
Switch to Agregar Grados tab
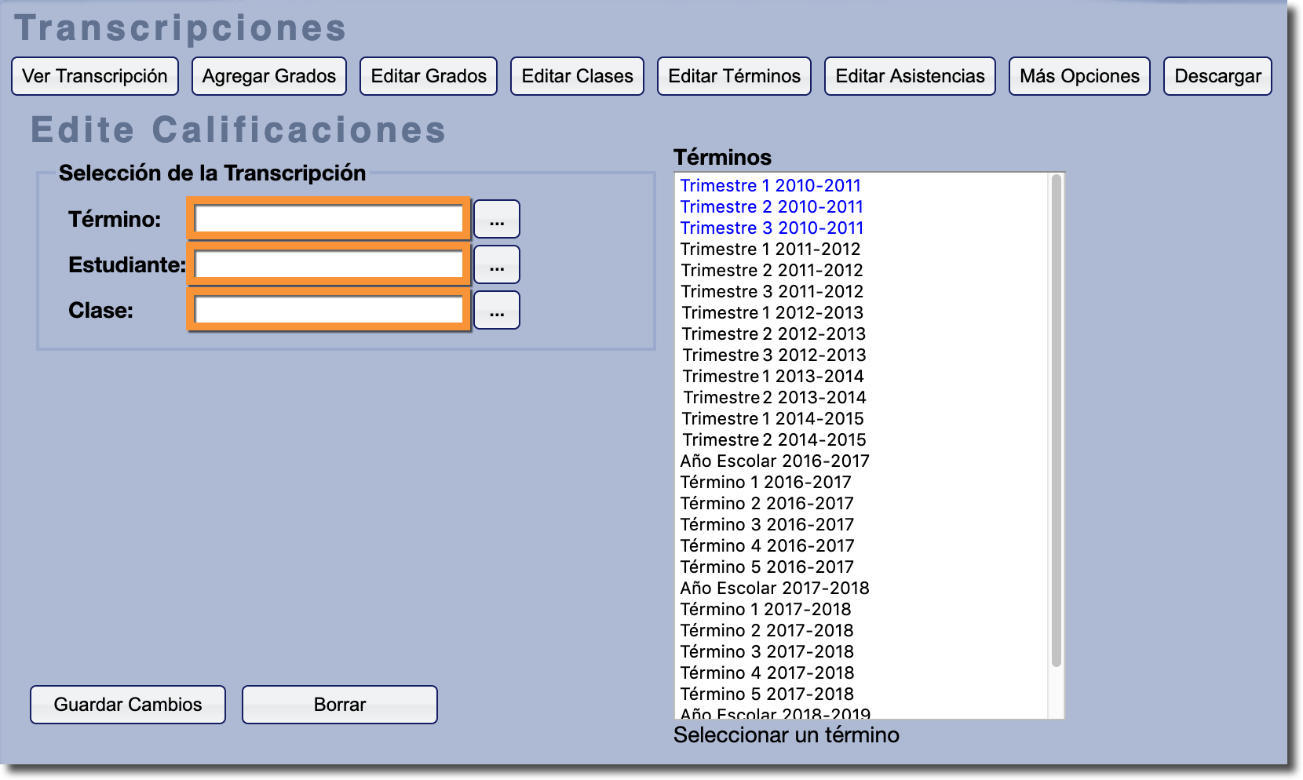[268, 76]
